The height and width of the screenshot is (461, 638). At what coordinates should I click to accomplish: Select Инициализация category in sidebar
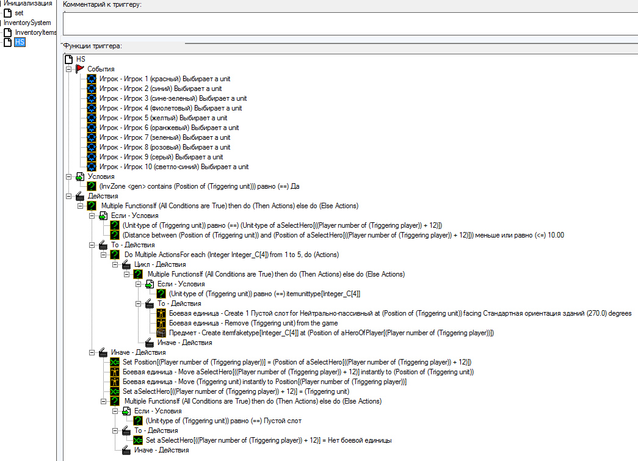point(28,3)
